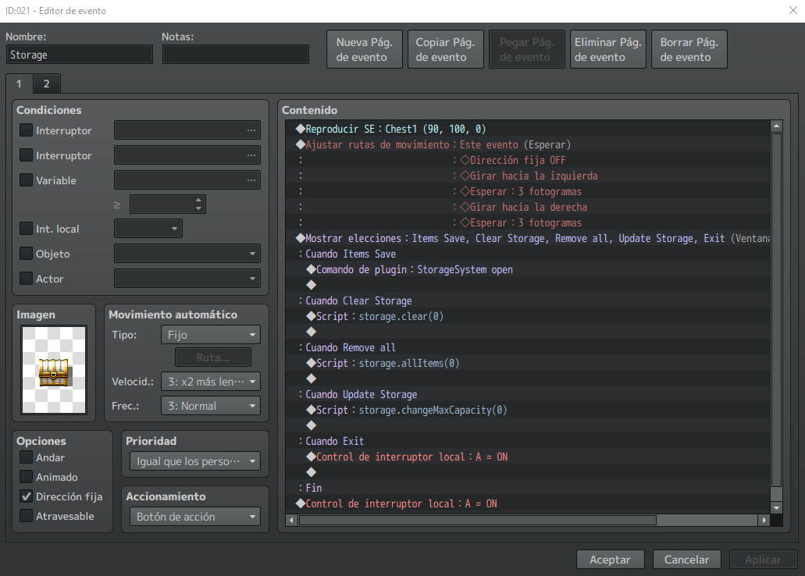Image resolution: width=805 pixels, height=576 pixels.
Task: Select storage.changeMaxCapacity(0) script line
Action: click(x=528, y=410)
